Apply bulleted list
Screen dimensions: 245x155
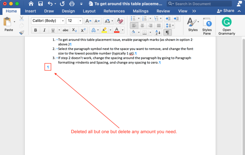point(133,18)
